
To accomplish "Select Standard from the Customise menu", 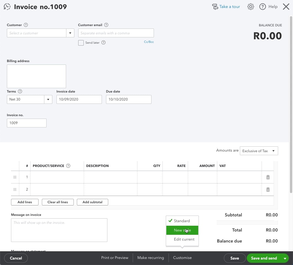I will 182,221.
